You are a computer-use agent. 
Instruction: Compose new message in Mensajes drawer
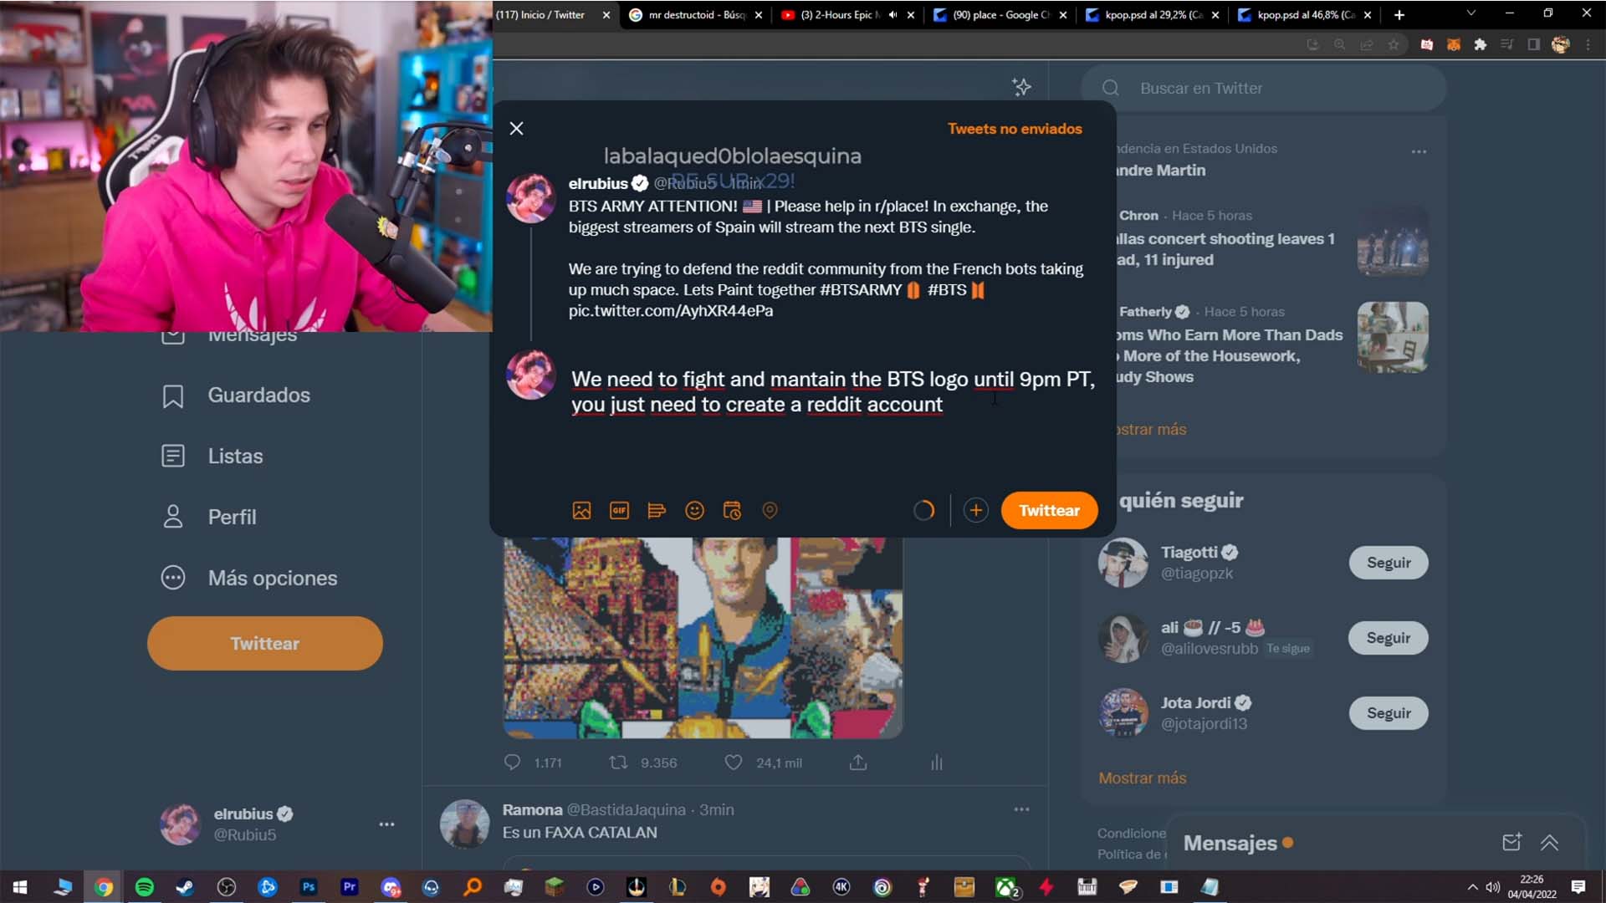point(1511,843)
